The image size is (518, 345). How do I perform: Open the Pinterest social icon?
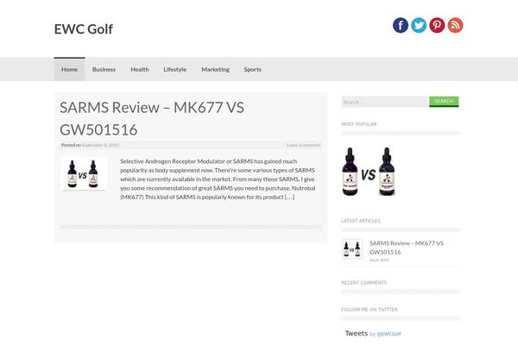(437, 25)
